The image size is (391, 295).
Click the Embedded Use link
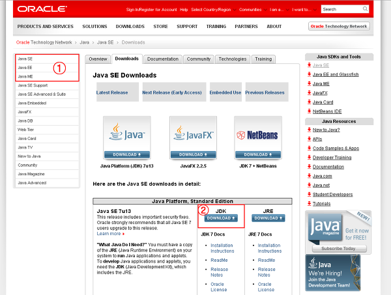[225, 92]
